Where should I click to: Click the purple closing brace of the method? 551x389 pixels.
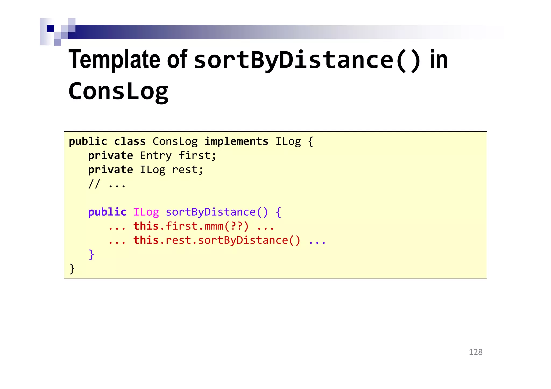91,255
